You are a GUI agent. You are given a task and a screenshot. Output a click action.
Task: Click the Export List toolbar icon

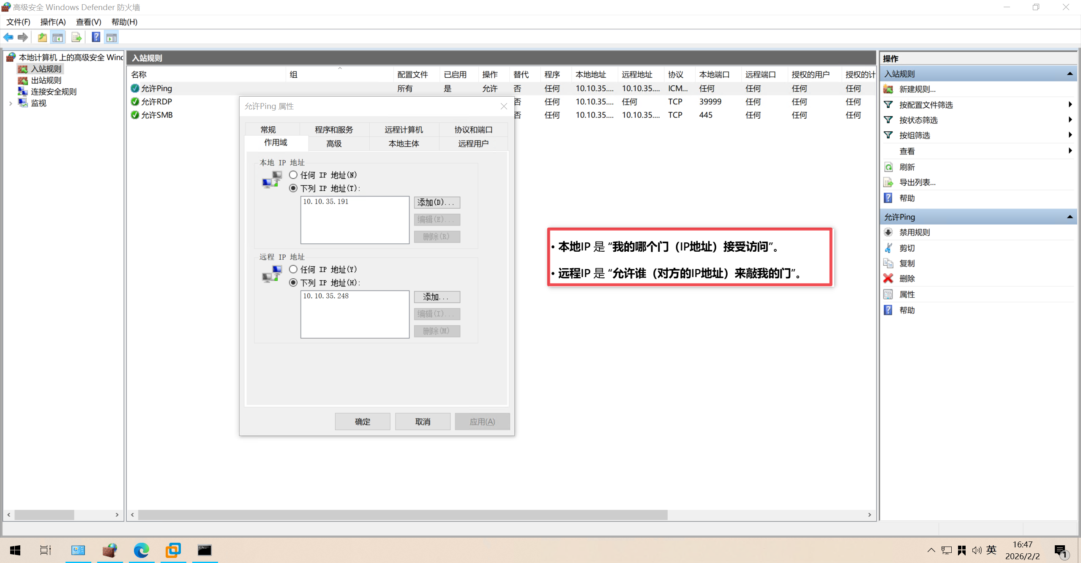(x=76, y=38)
